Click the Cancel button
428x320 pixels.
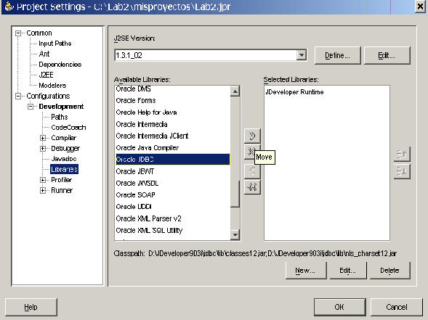pos(397,307)
